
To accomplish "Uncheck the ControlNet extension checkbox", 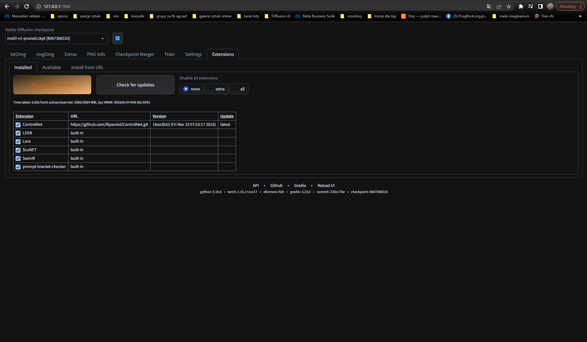I will point(18,125).
